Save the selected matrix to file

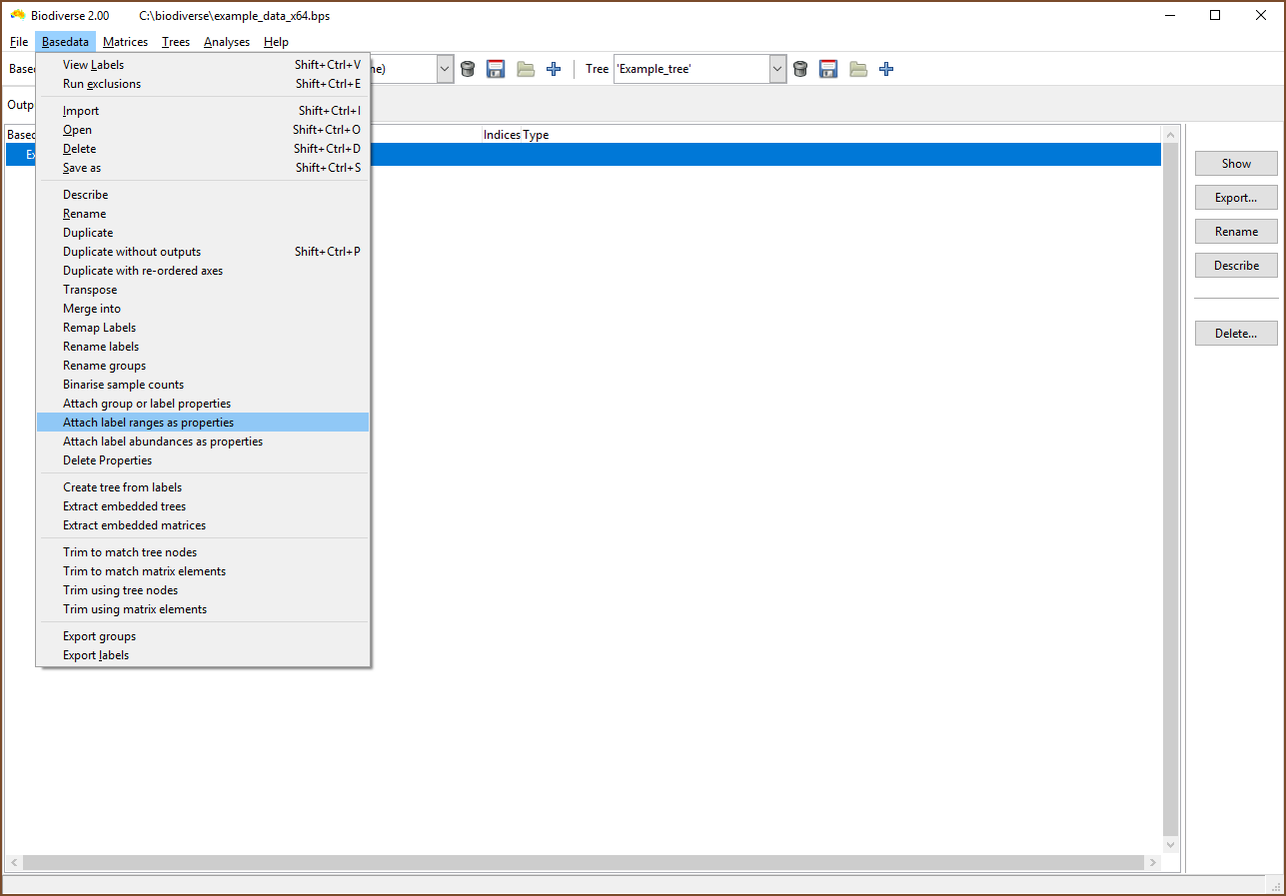pyautogui.click(x=495, y=68)
